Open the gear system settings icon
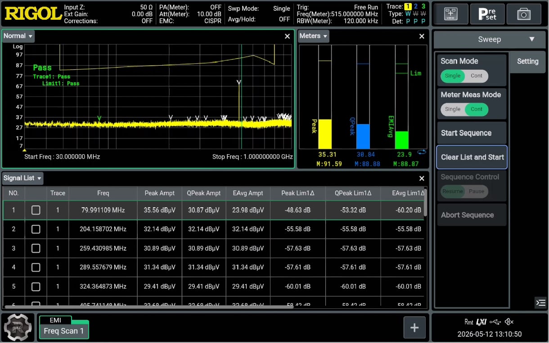 [18, 328]
